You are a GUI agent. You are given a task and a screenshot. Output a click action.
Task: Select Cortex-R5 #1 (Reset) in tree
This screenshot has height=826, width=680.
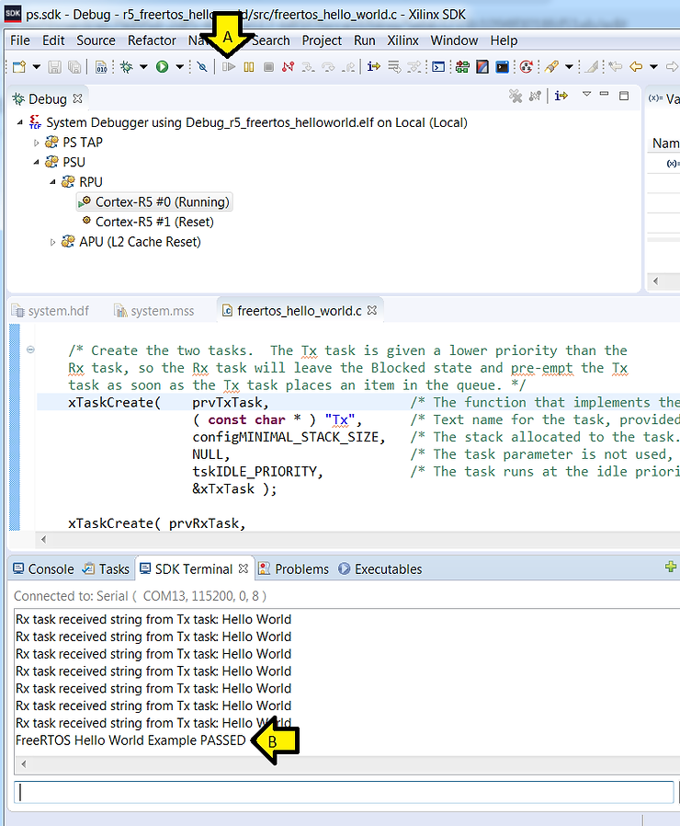(148, 222)
